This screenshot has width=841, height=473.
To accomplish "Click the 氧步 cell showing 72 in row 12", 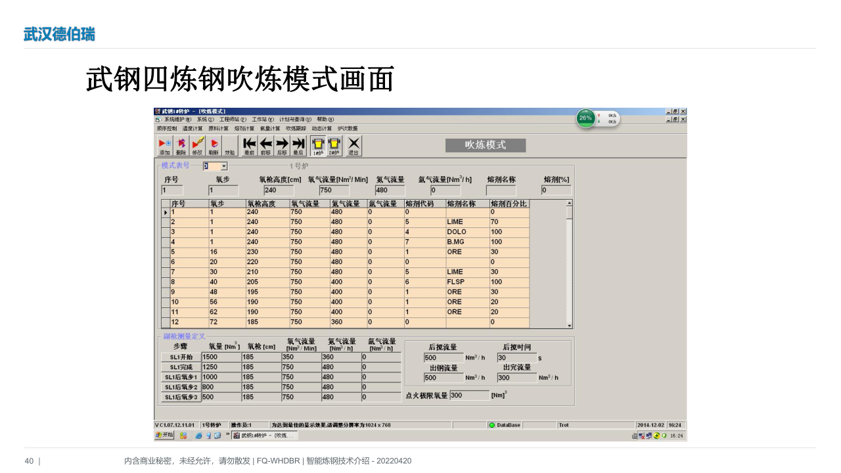I will pos(227,322).
